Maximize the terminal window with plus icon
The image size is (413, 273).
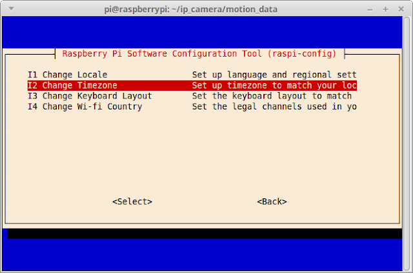tap(385, 10)
